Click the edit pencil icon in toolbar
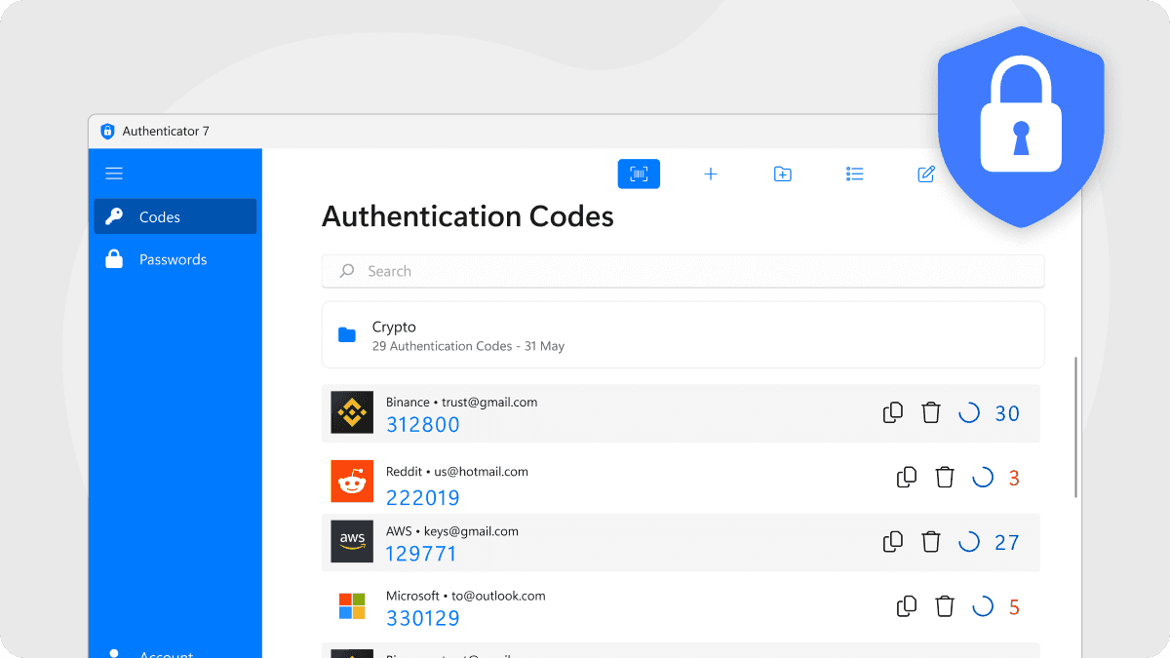The height and width of the screenshot is (658, 1170). tap(926, 174)
